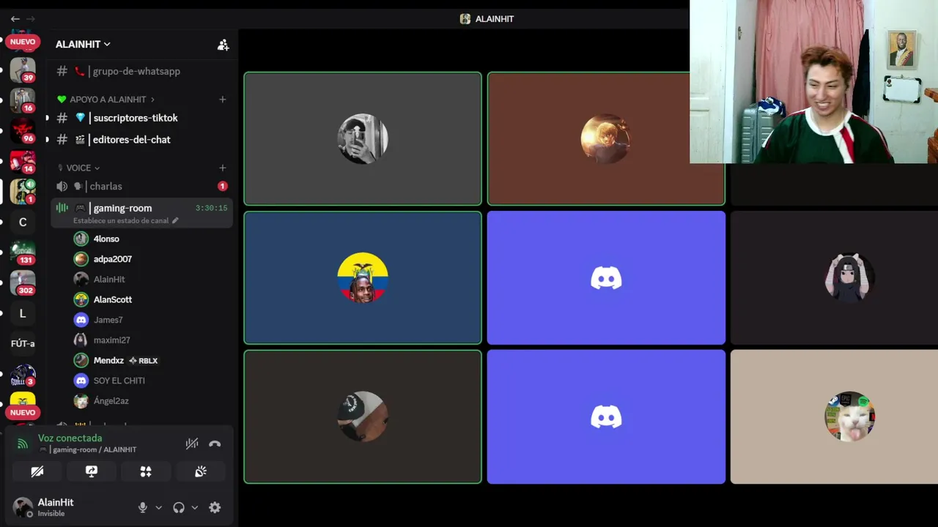Add channel to VOICE category
This screenshot has width=938, height=527.
click(x=223, y=168)
